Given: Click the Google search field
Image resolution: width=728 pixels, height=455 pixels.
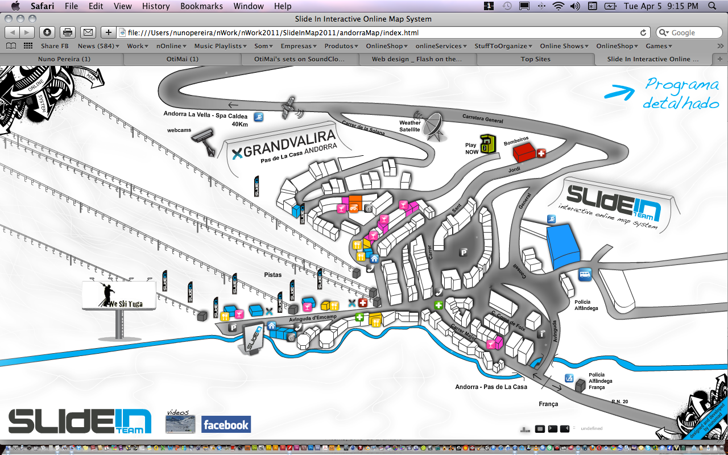Looking at the screenshot, I should (x=689, y=32).
